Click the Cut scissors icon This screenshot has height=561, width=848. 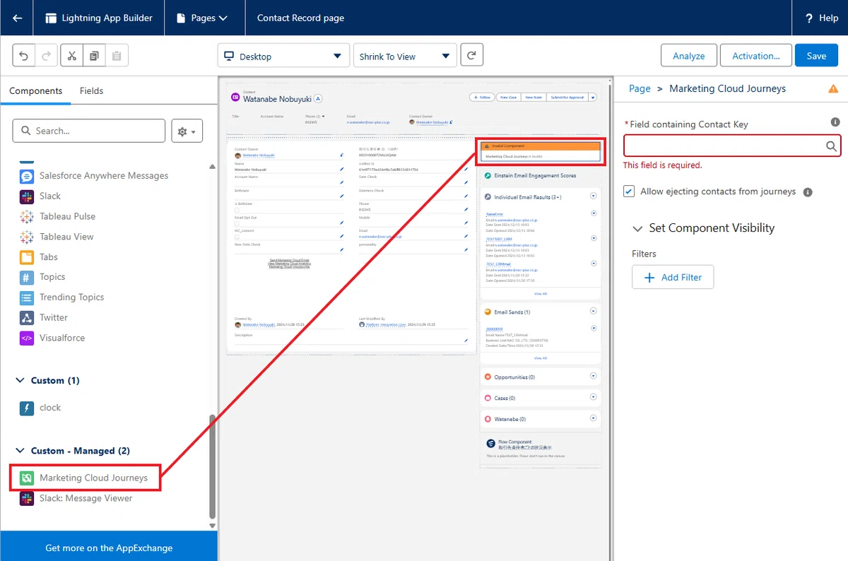(71, 56)
